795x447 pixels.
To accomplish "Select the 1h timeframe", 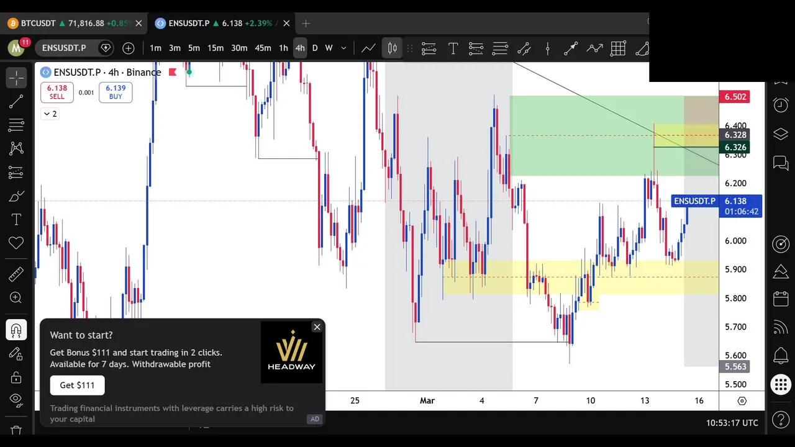I will pyautogui.click(x=283, y=48).
